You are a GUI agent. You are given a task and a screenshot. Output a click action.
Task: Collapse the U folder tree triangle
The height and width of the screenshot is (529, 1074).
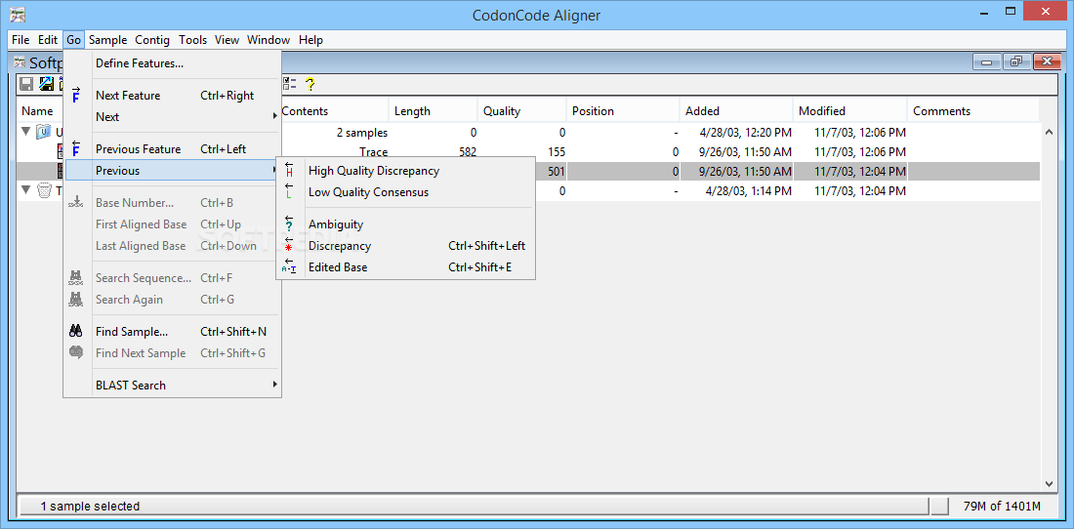coord(26,132)
